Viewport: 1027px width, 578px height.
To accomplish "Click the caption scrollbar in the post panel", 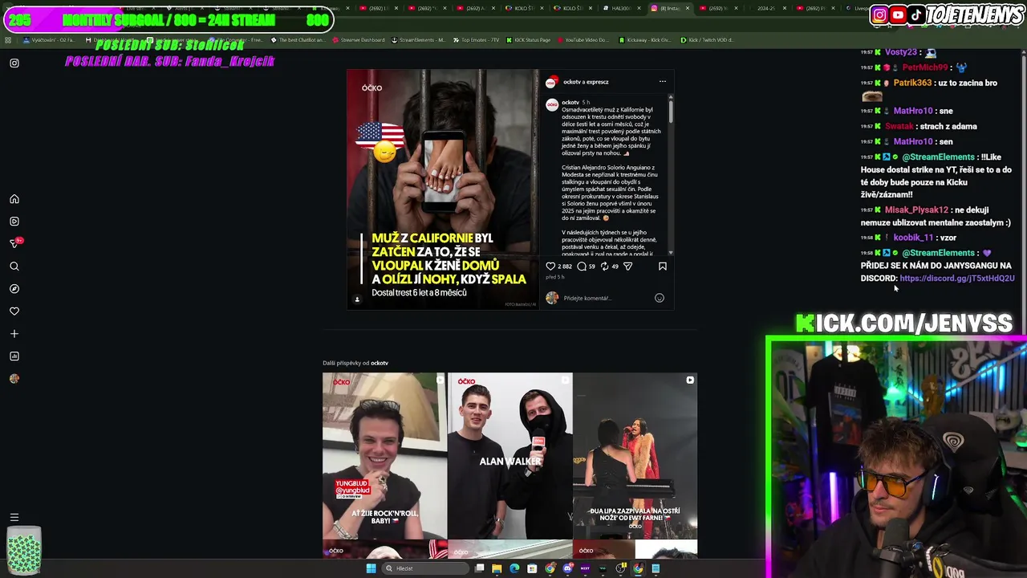I will [671, 111].
